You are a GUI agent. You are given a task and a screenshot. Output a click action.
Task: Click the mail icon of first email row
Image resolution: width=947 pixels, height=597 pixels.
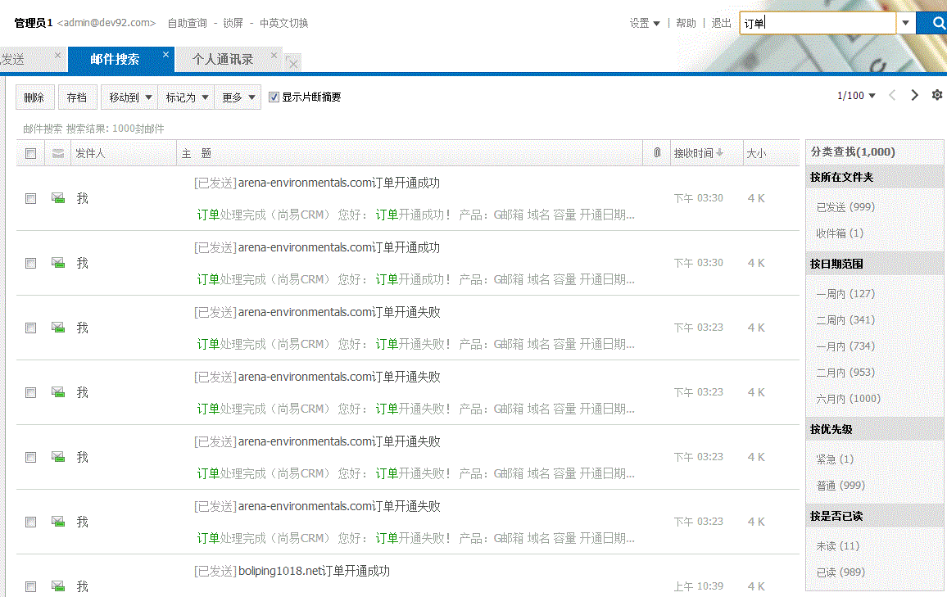point(57,198)
